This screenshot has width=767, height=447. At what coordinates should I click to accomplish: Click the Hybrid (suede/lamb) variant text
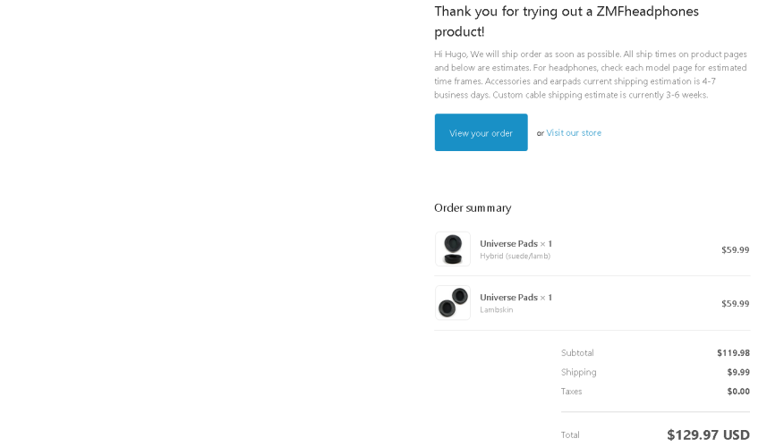516,256
